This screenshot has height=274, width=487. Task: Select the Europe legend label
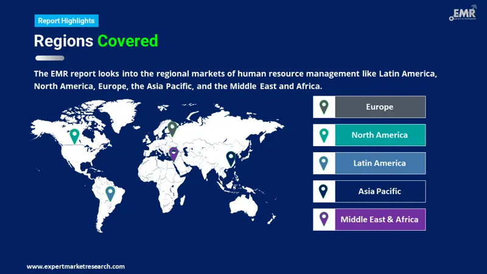tap(379, 107)
